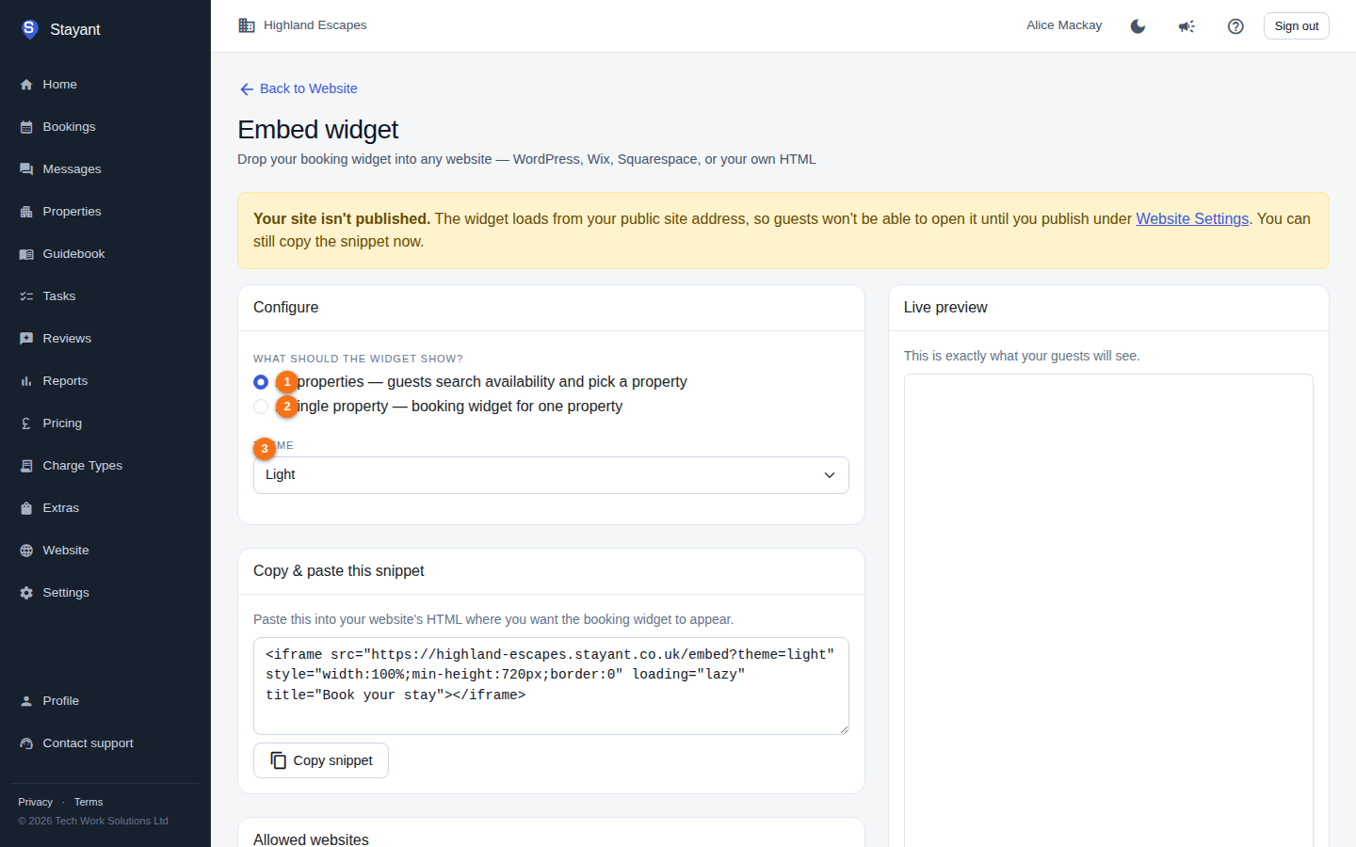
Task: Open the Terms link in the footer
Action: point(89,802)
